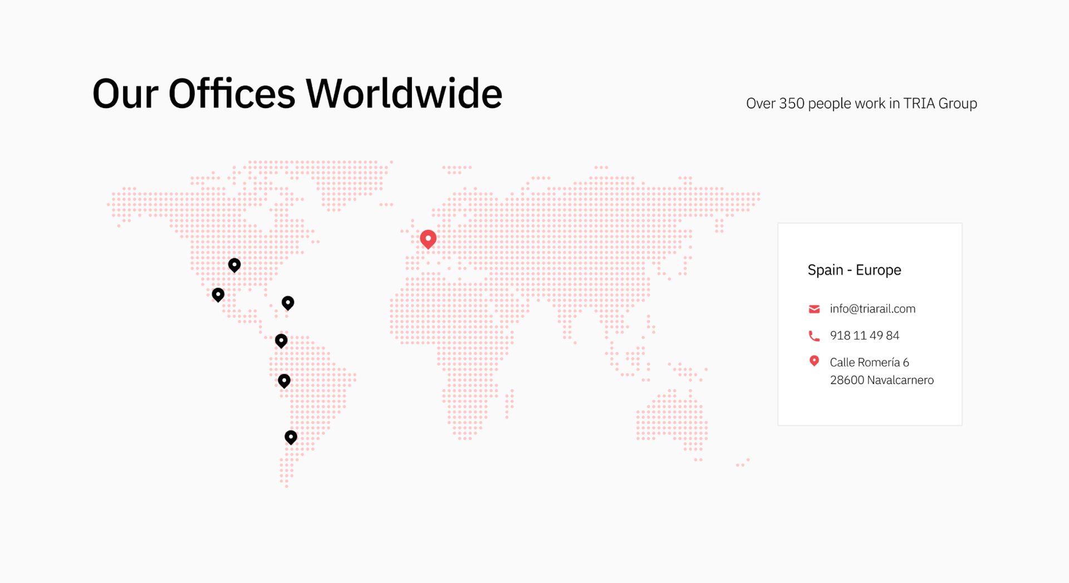Select the Chile/Argentina map pin

click(x=291, y=437)
